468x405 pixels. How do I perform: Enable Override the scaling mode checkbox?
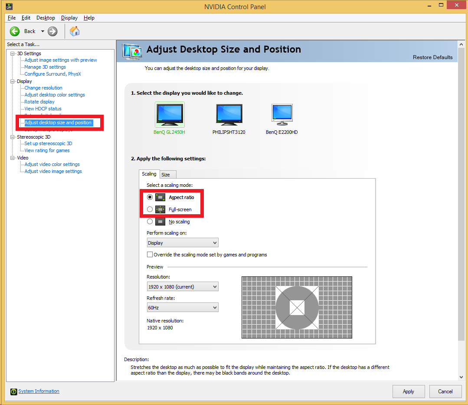150,255
